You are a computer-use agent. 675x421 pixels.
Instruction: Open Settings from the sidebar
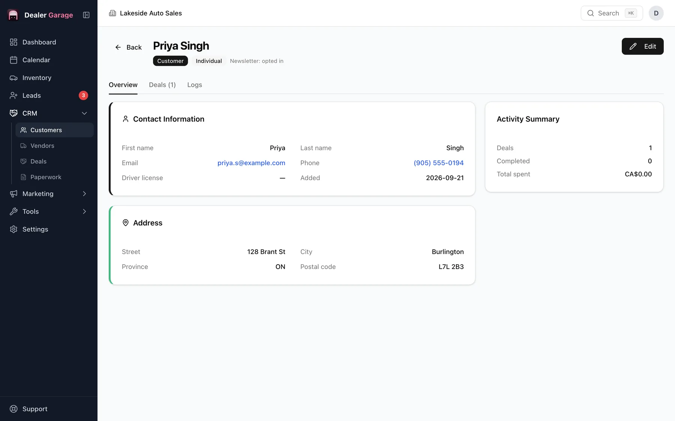pos(49,229)
